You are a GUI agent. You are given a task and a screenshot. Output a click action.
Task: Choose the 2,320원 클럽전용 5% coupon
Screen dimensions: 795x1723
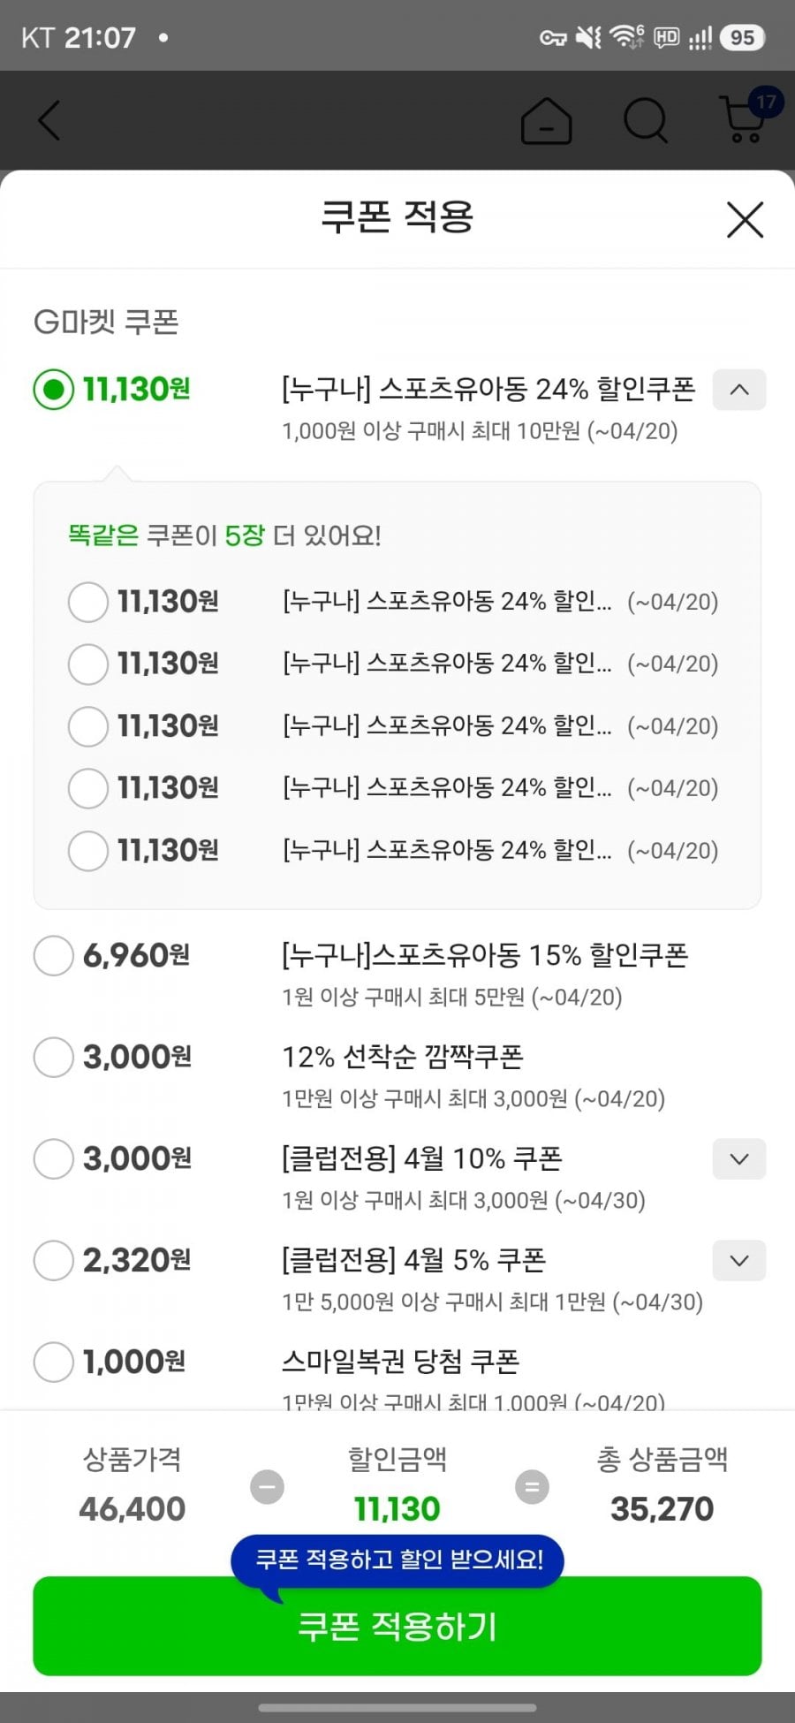click(x=53, y=1260)
